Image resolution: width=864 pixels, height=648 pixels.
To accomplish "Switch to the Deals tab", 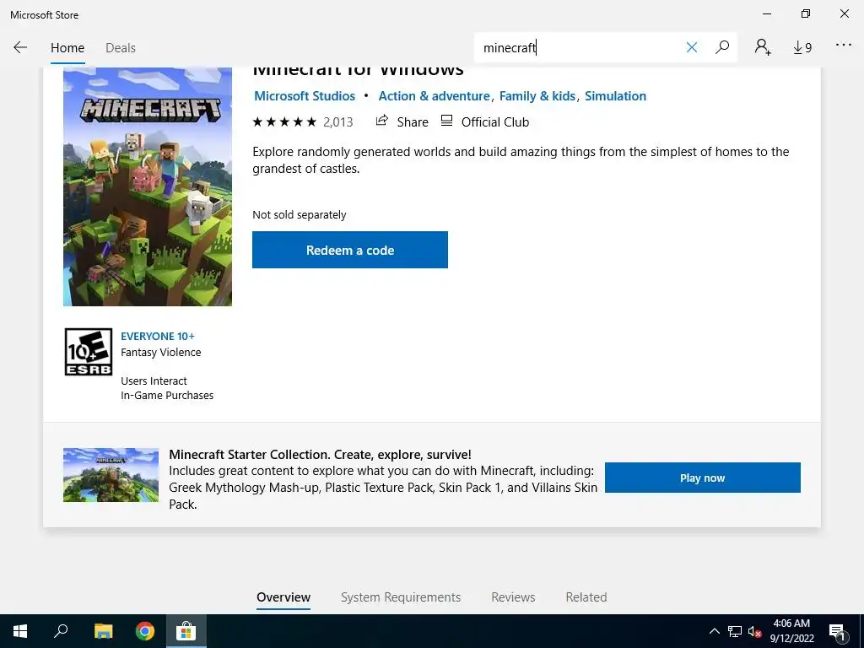I will 120,48.
